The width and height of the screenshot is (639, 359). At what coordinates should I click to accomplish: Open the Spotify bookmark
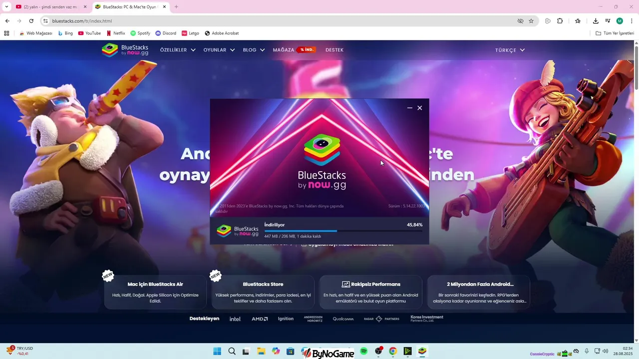pyautogui.click(x=140, y=33)
